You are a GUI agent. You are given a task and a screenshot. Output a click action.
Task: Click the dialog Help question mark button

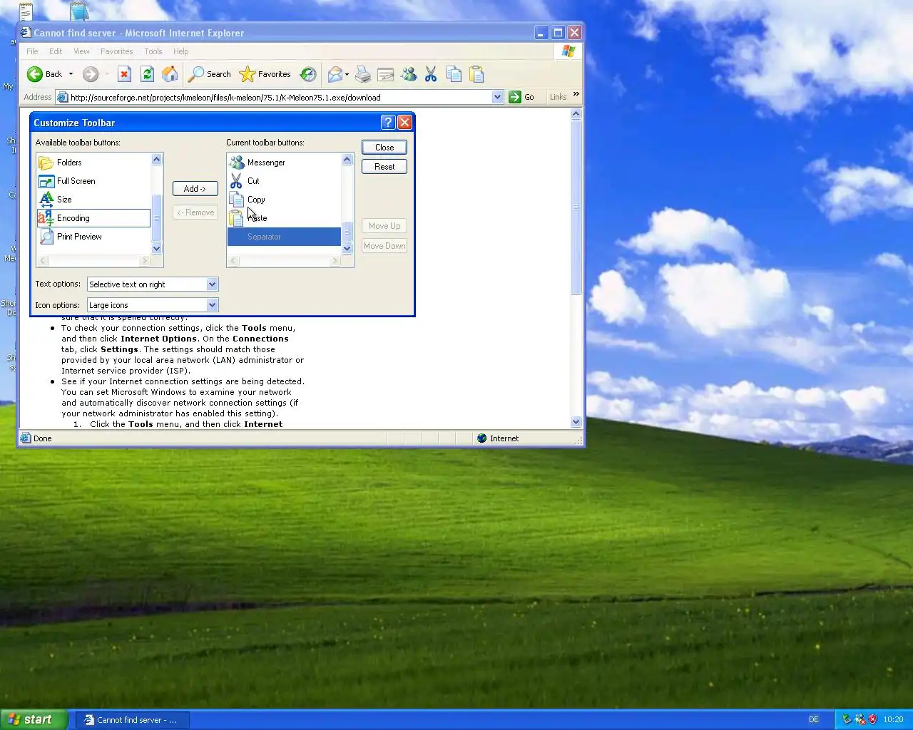point(388,123)
